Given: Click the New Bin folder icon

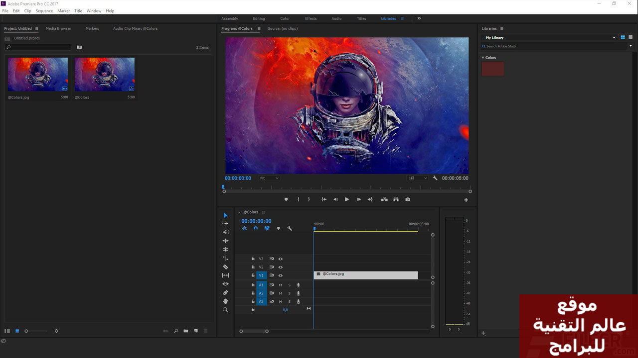Looking at the screenshot, I should [185, 331].
